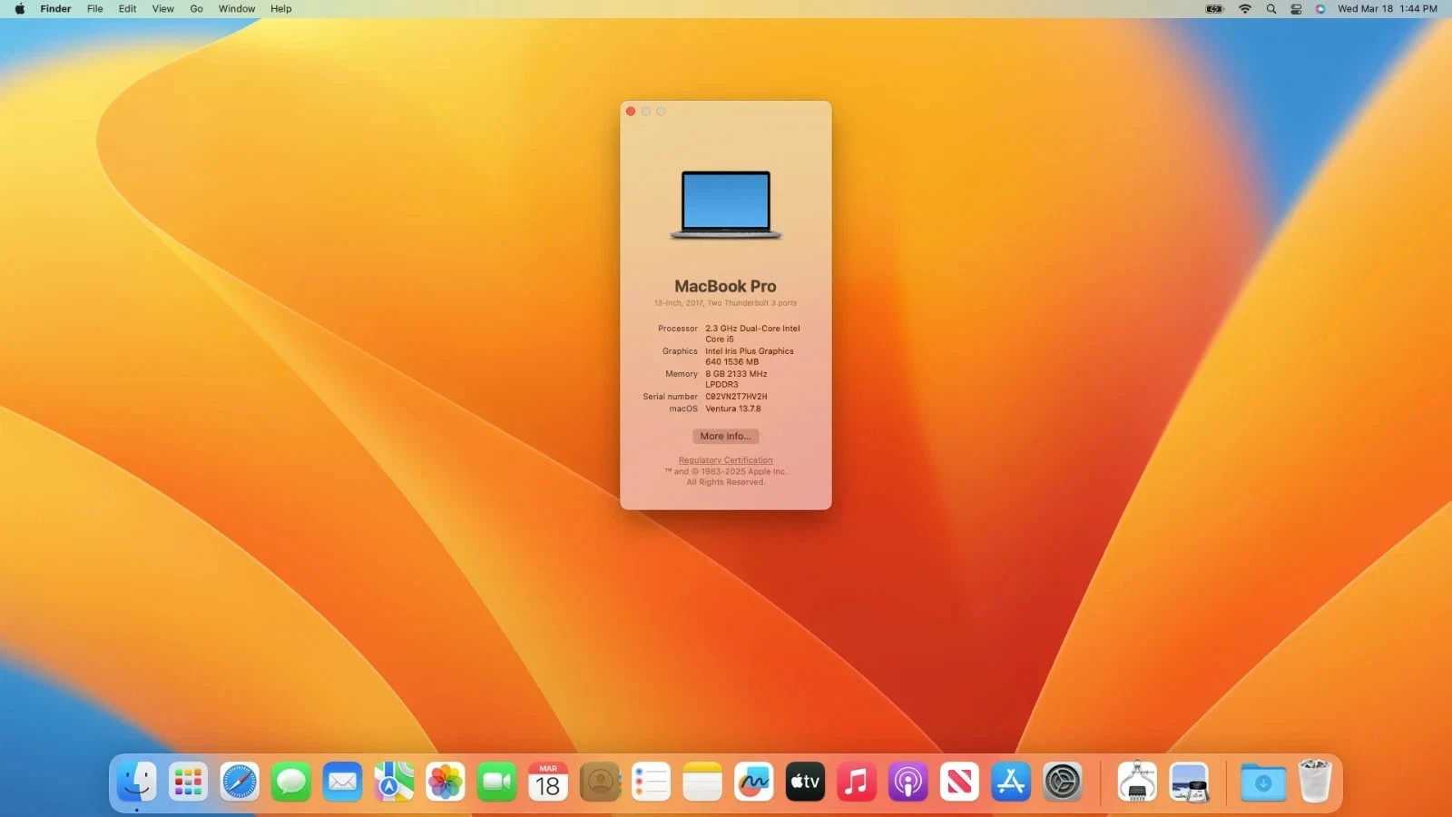Click the MacBook Pro title text
The image size is (1452, 817).
[x=726, y=286]
